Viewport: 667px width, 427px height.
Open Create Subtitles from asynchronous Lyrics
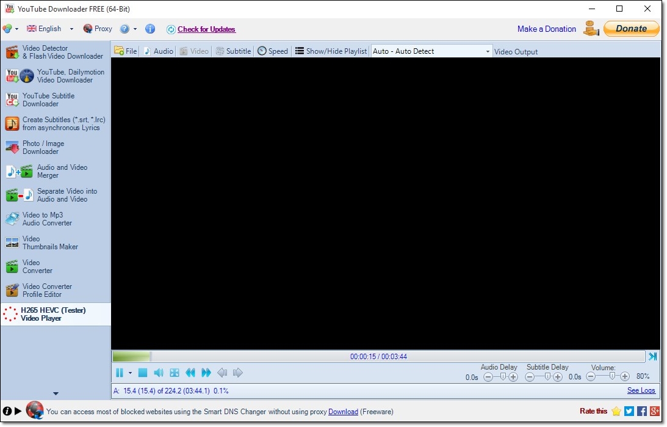(56, 123)
